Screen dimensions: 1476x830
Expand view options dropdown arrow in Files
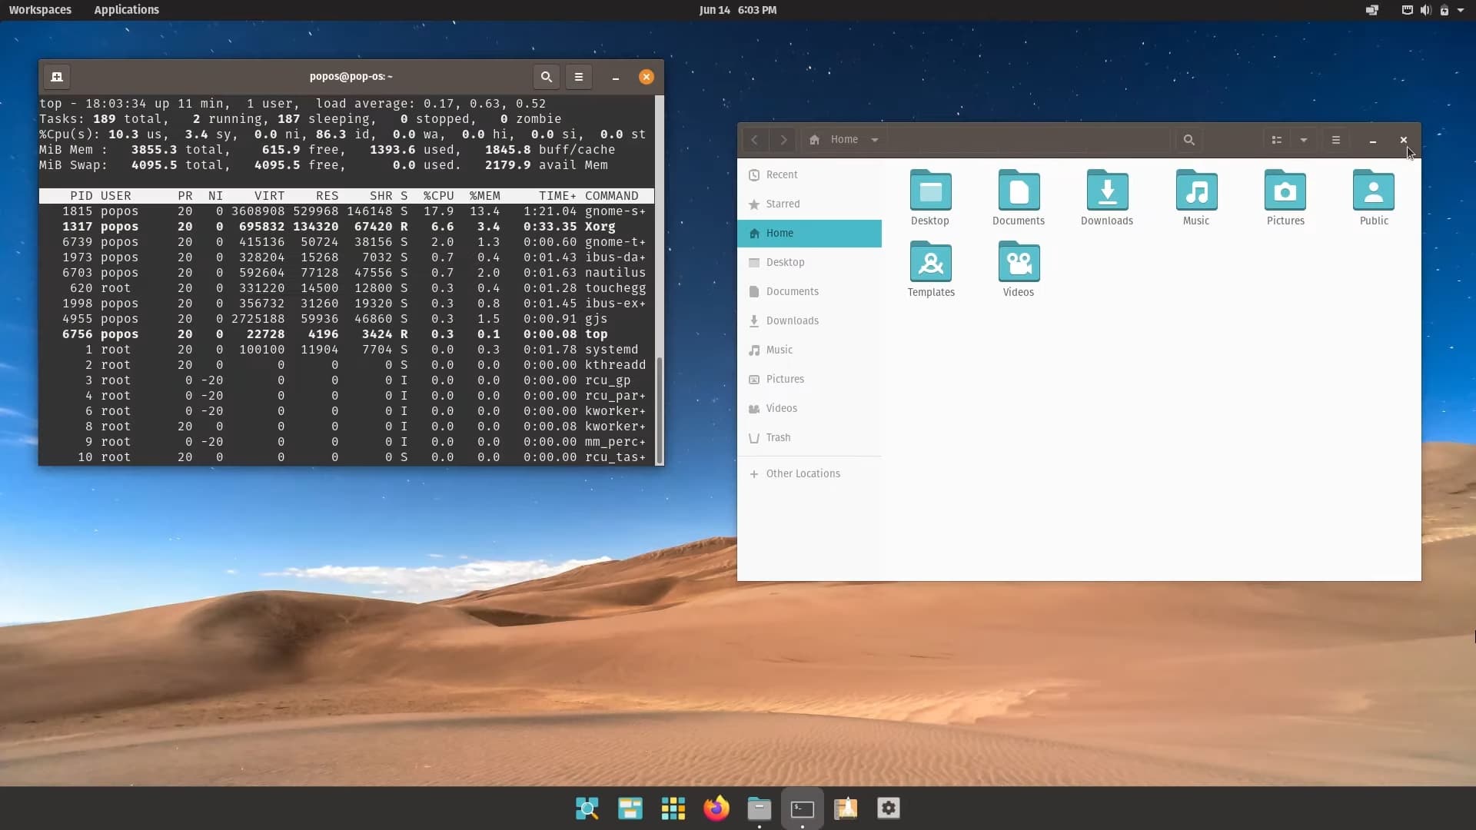point(1304,140)
